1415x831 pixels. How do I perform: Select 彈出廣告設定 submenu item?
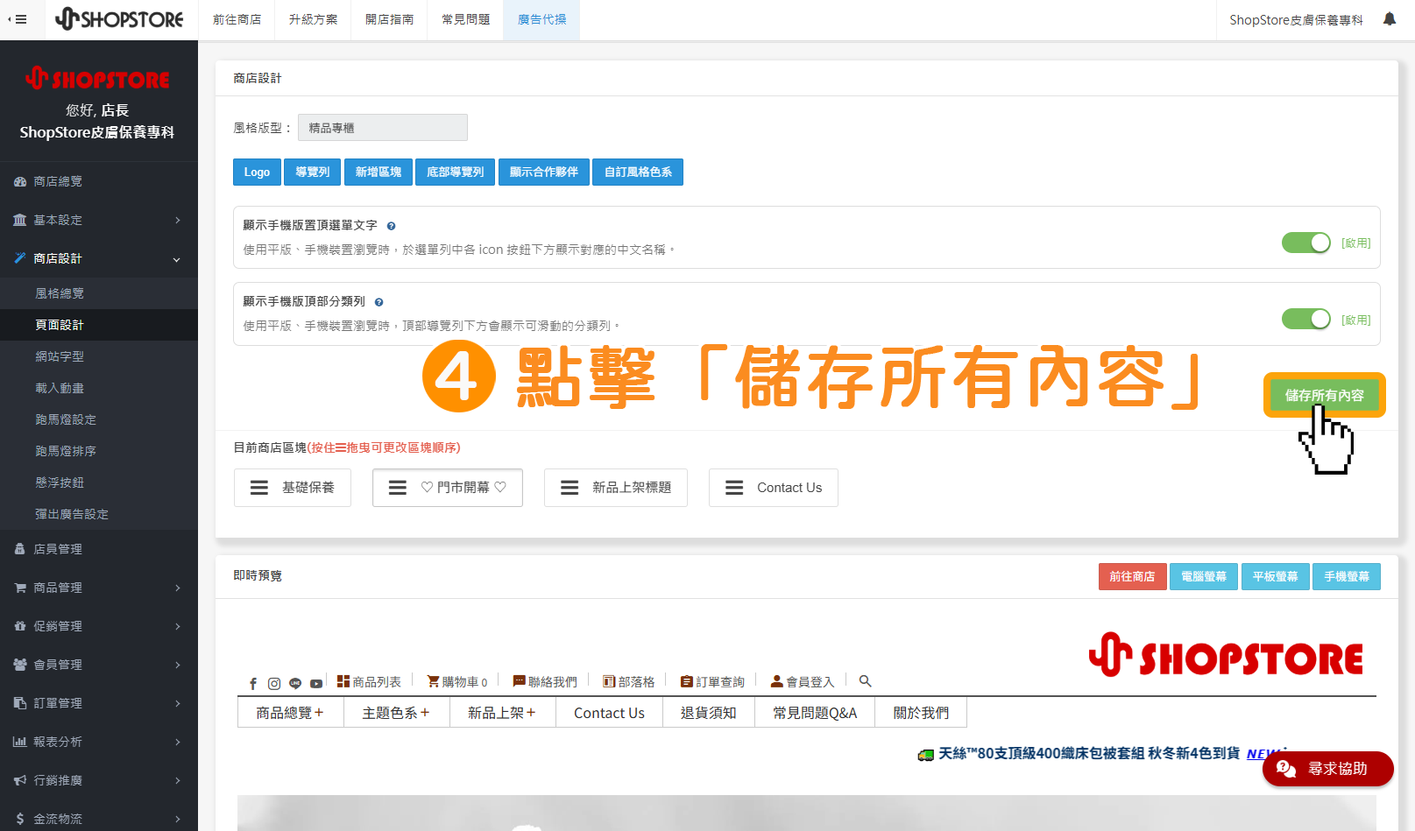pos(99,514)
